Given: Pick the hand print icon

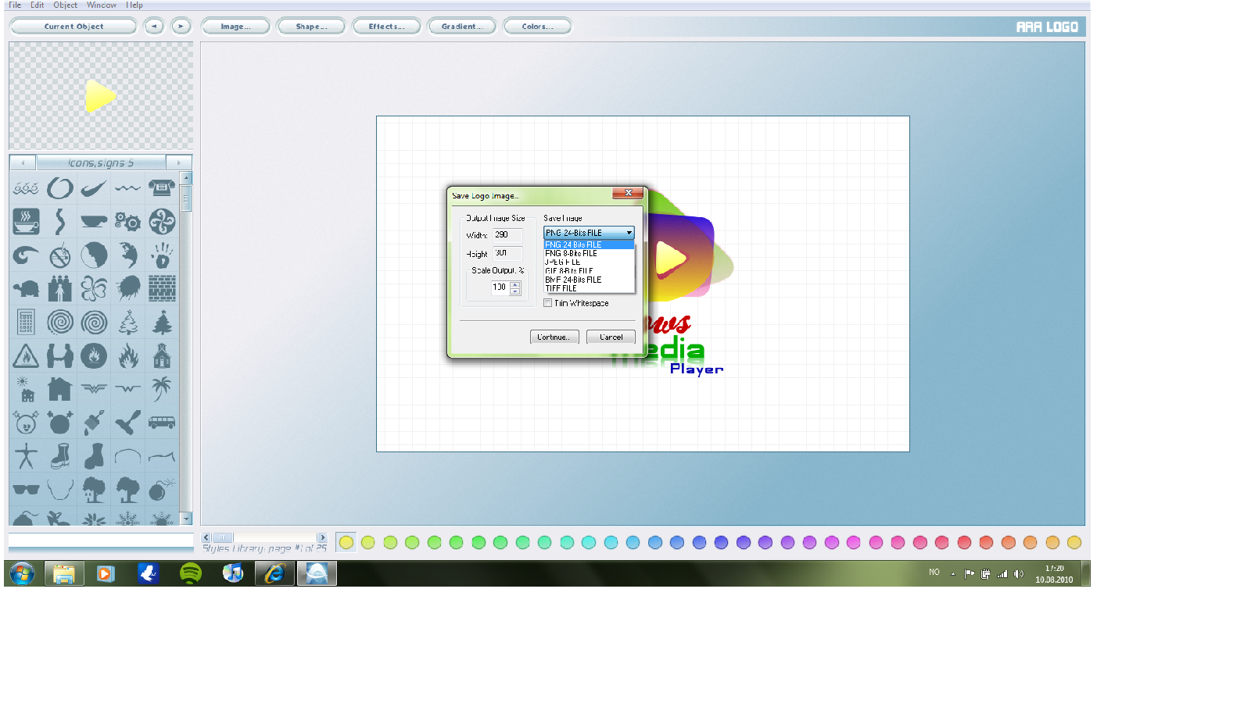Looking at the screenshot, I should (x=162, y=255).
